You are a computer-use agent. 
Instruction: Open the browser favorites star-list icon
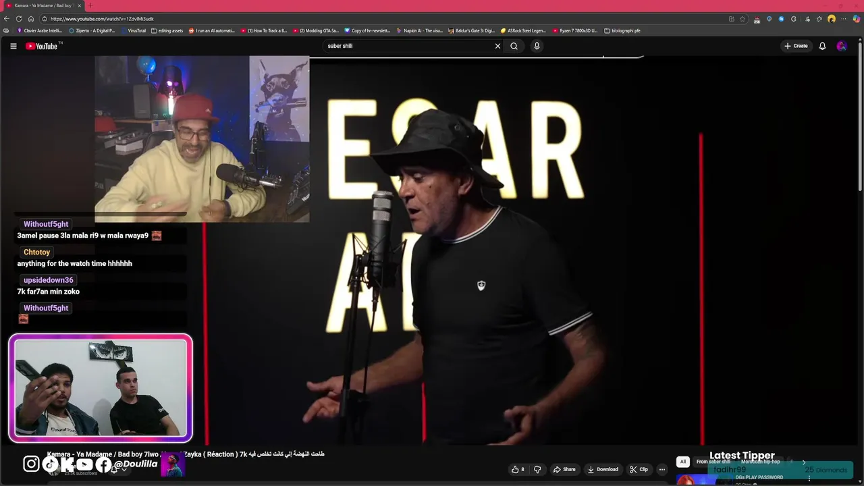click(x=819, y=19)
